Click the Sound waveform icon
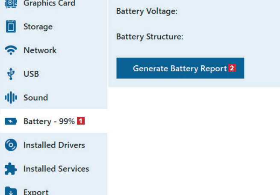 tap(11, 98)
